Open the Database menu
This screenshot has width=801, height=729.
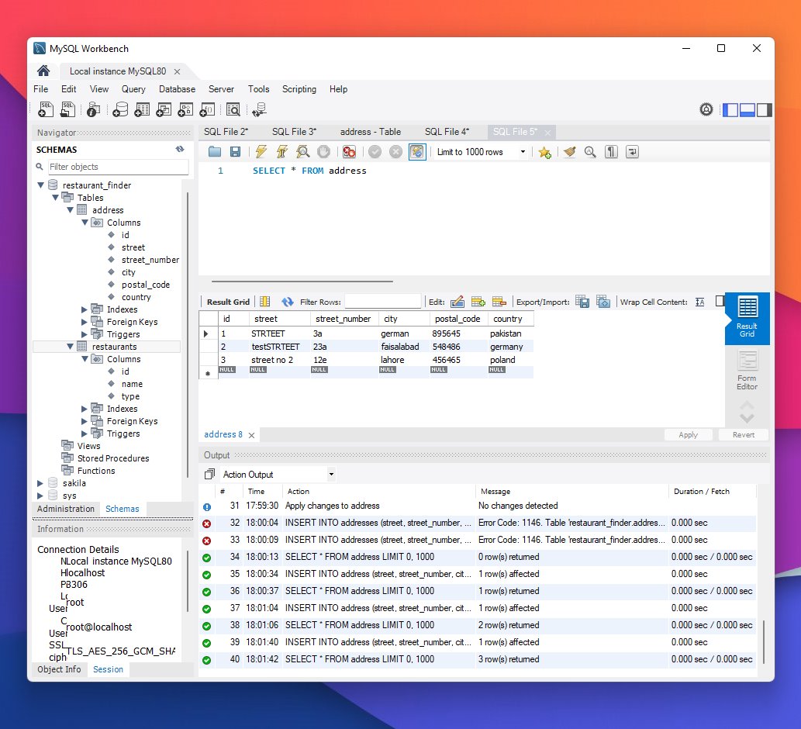pyautogui.click(x=177, y=89)
